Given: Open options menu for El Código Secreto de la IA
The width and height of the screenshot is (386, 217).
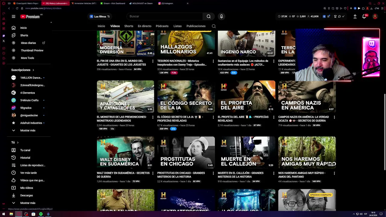Looking at the screenshot, I should [x=213, y=117].
